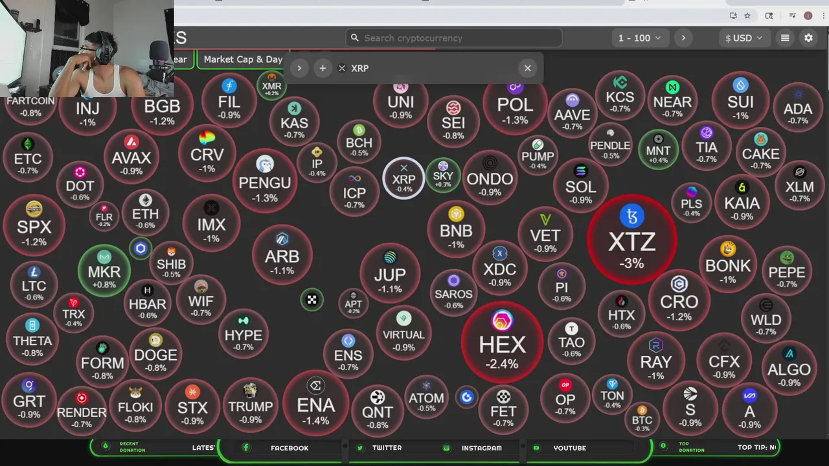829x466 pixels.
Task: Select the ADA -0.7% bubble
Action: [798, 106]
